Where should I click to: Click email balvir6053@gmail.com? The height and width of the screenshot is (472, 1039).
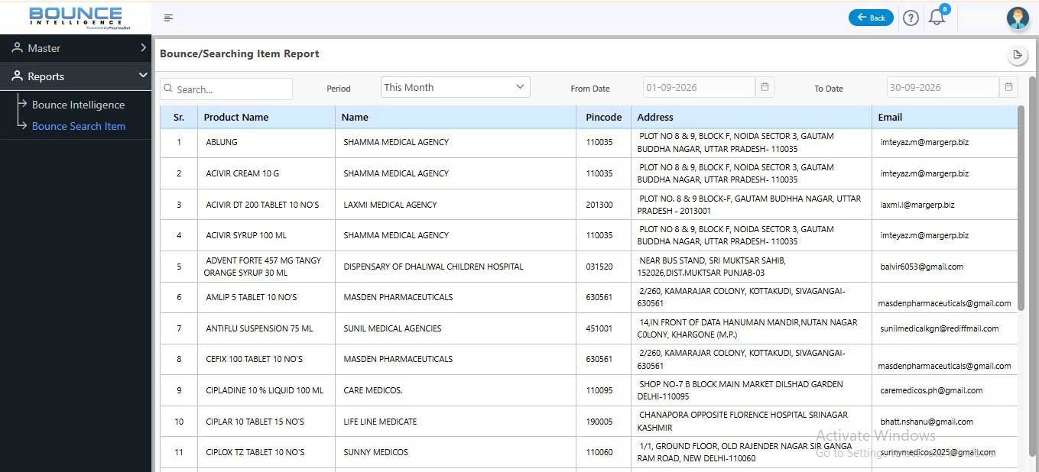[921, 267]
